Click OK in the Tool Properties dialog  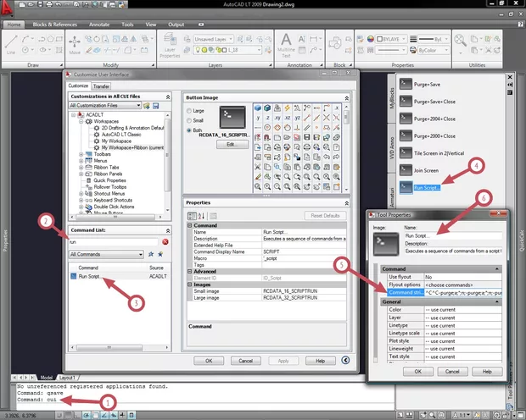[x=417, y=371]
